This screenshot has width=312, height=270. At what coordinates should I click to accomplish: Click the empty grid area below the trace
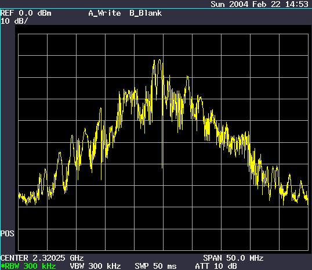tap(163, 229)
